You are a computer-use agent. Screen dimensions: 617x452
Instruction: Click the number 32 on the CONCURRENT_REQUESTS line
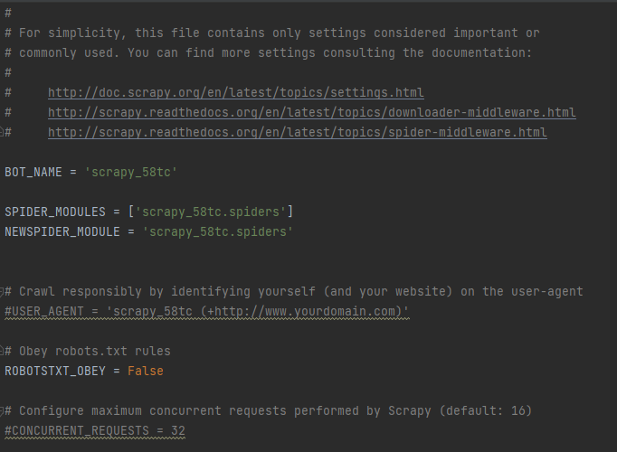coord(177,430)
